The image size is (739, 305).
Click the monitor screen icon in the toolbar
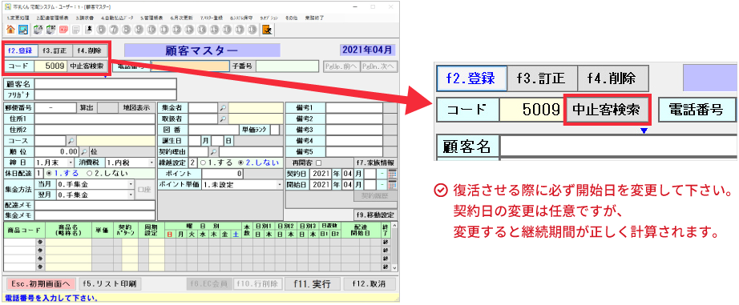point(23,30)
